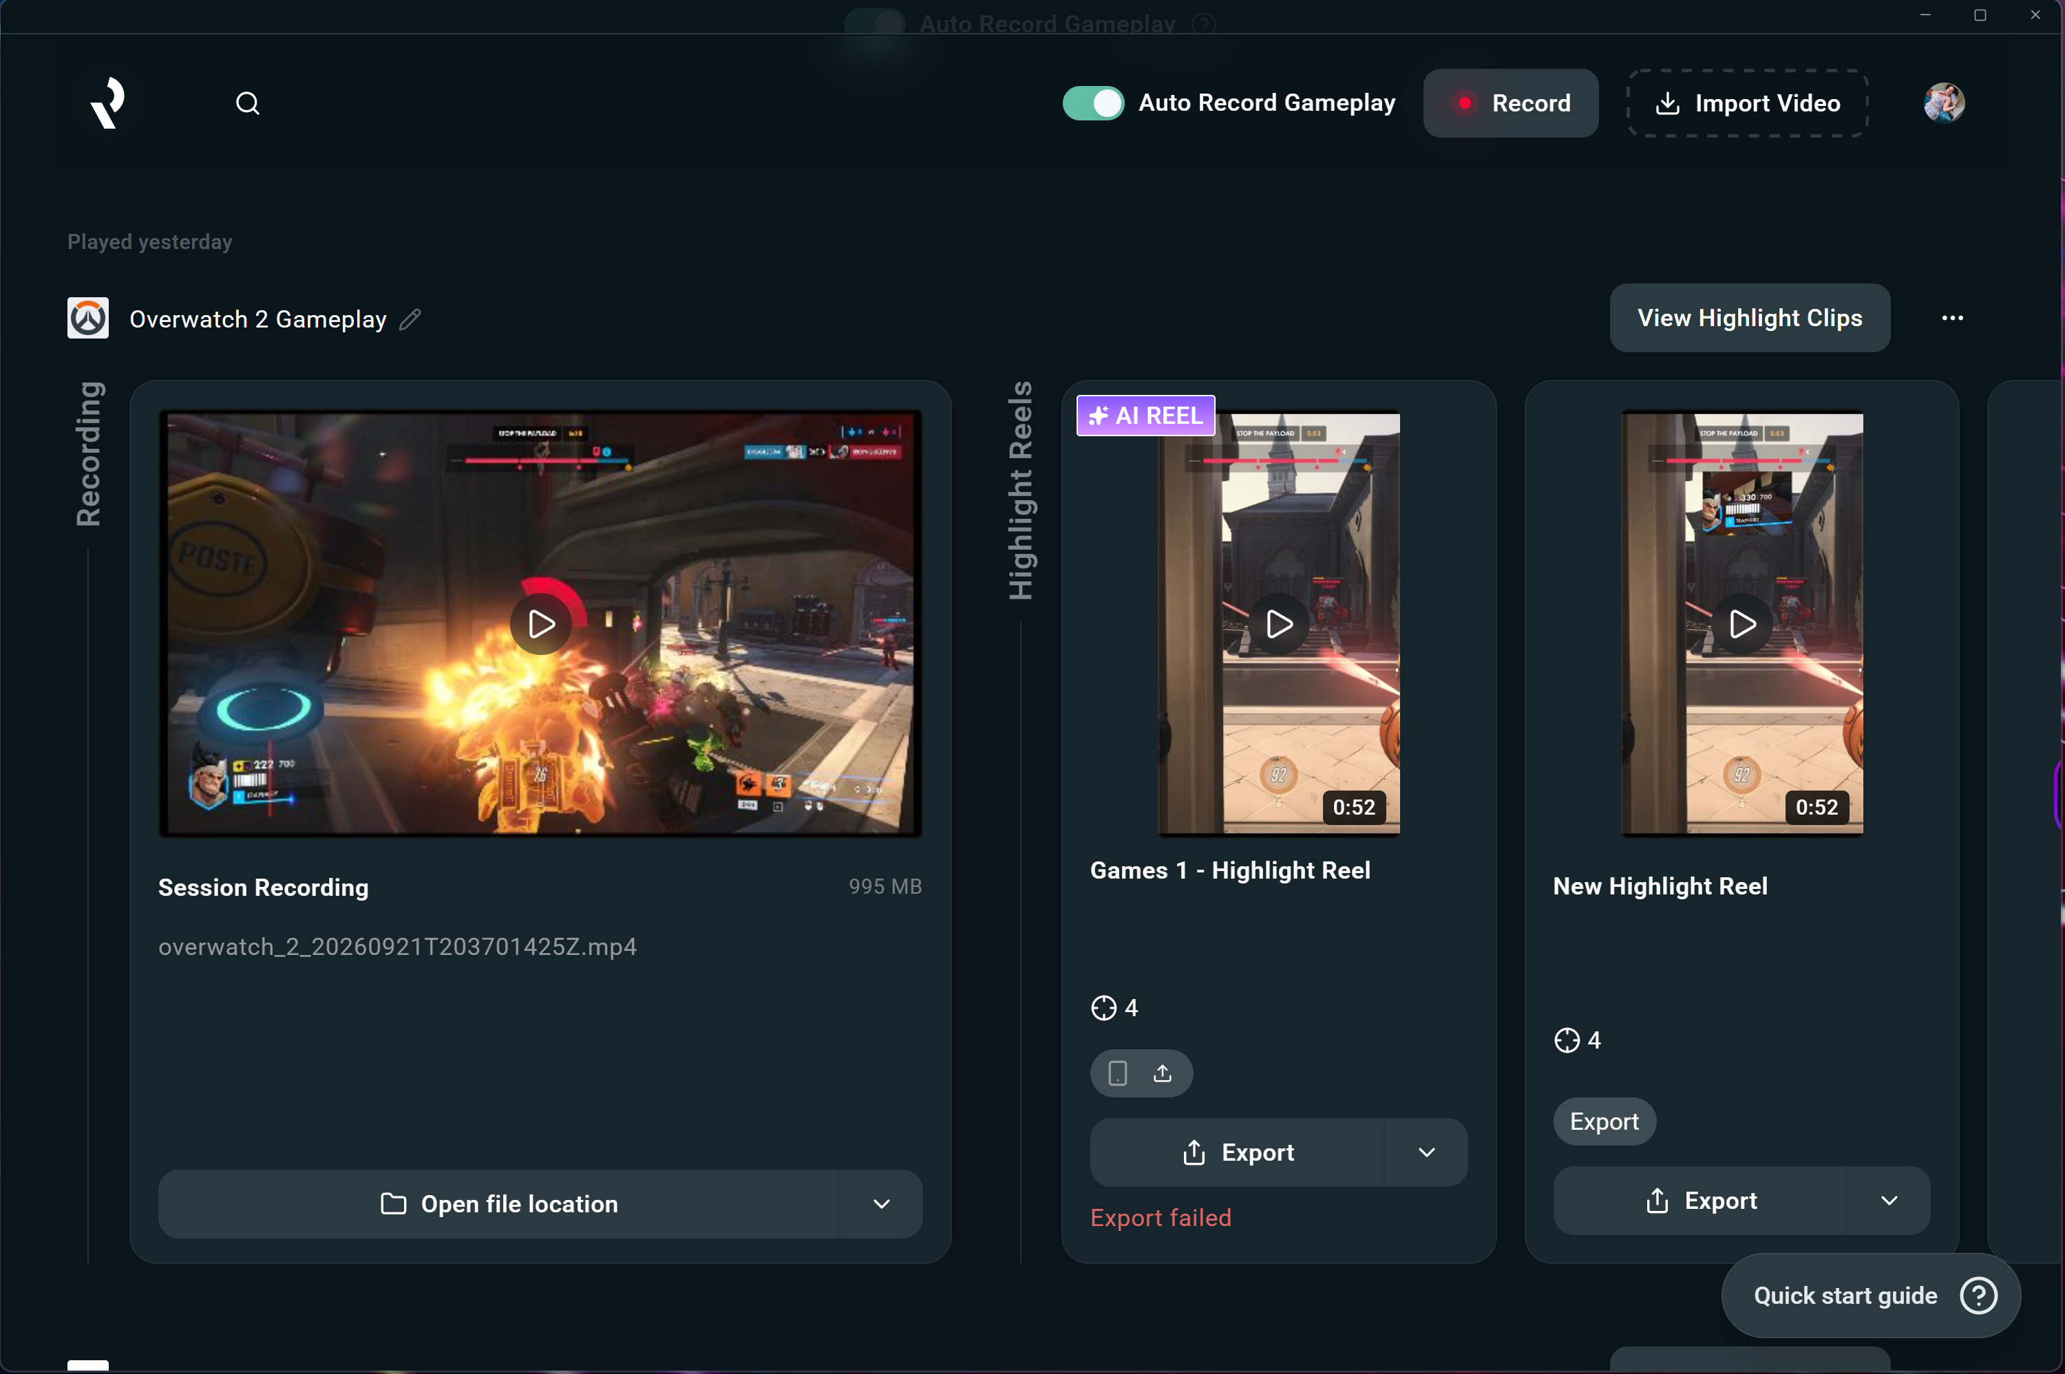2065x1374 pixels.
Task: Select the Session Recording thumbnail
Action: coord(540,624)
